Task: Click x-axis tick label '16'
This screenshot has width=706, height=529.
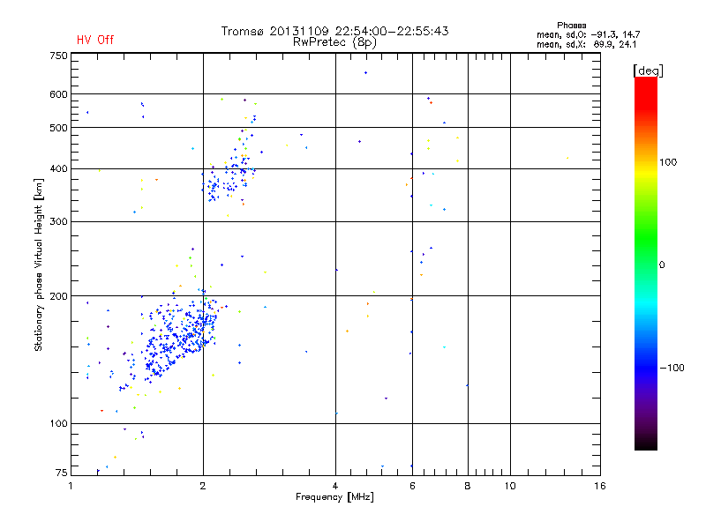Action: coord(600,486)
